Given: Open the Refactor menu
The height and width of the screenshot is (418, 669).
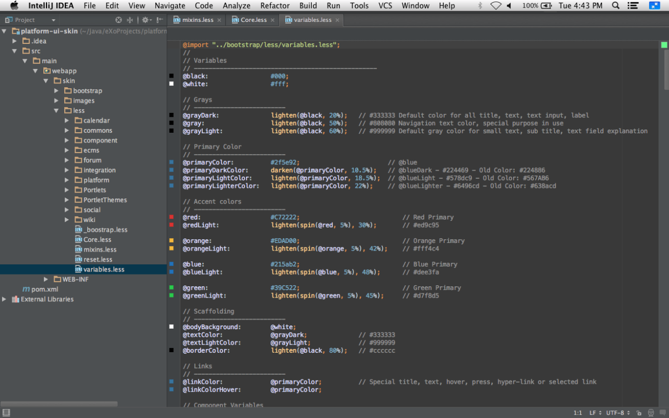Looking at the screenshot, I should [x=275, y=5].
